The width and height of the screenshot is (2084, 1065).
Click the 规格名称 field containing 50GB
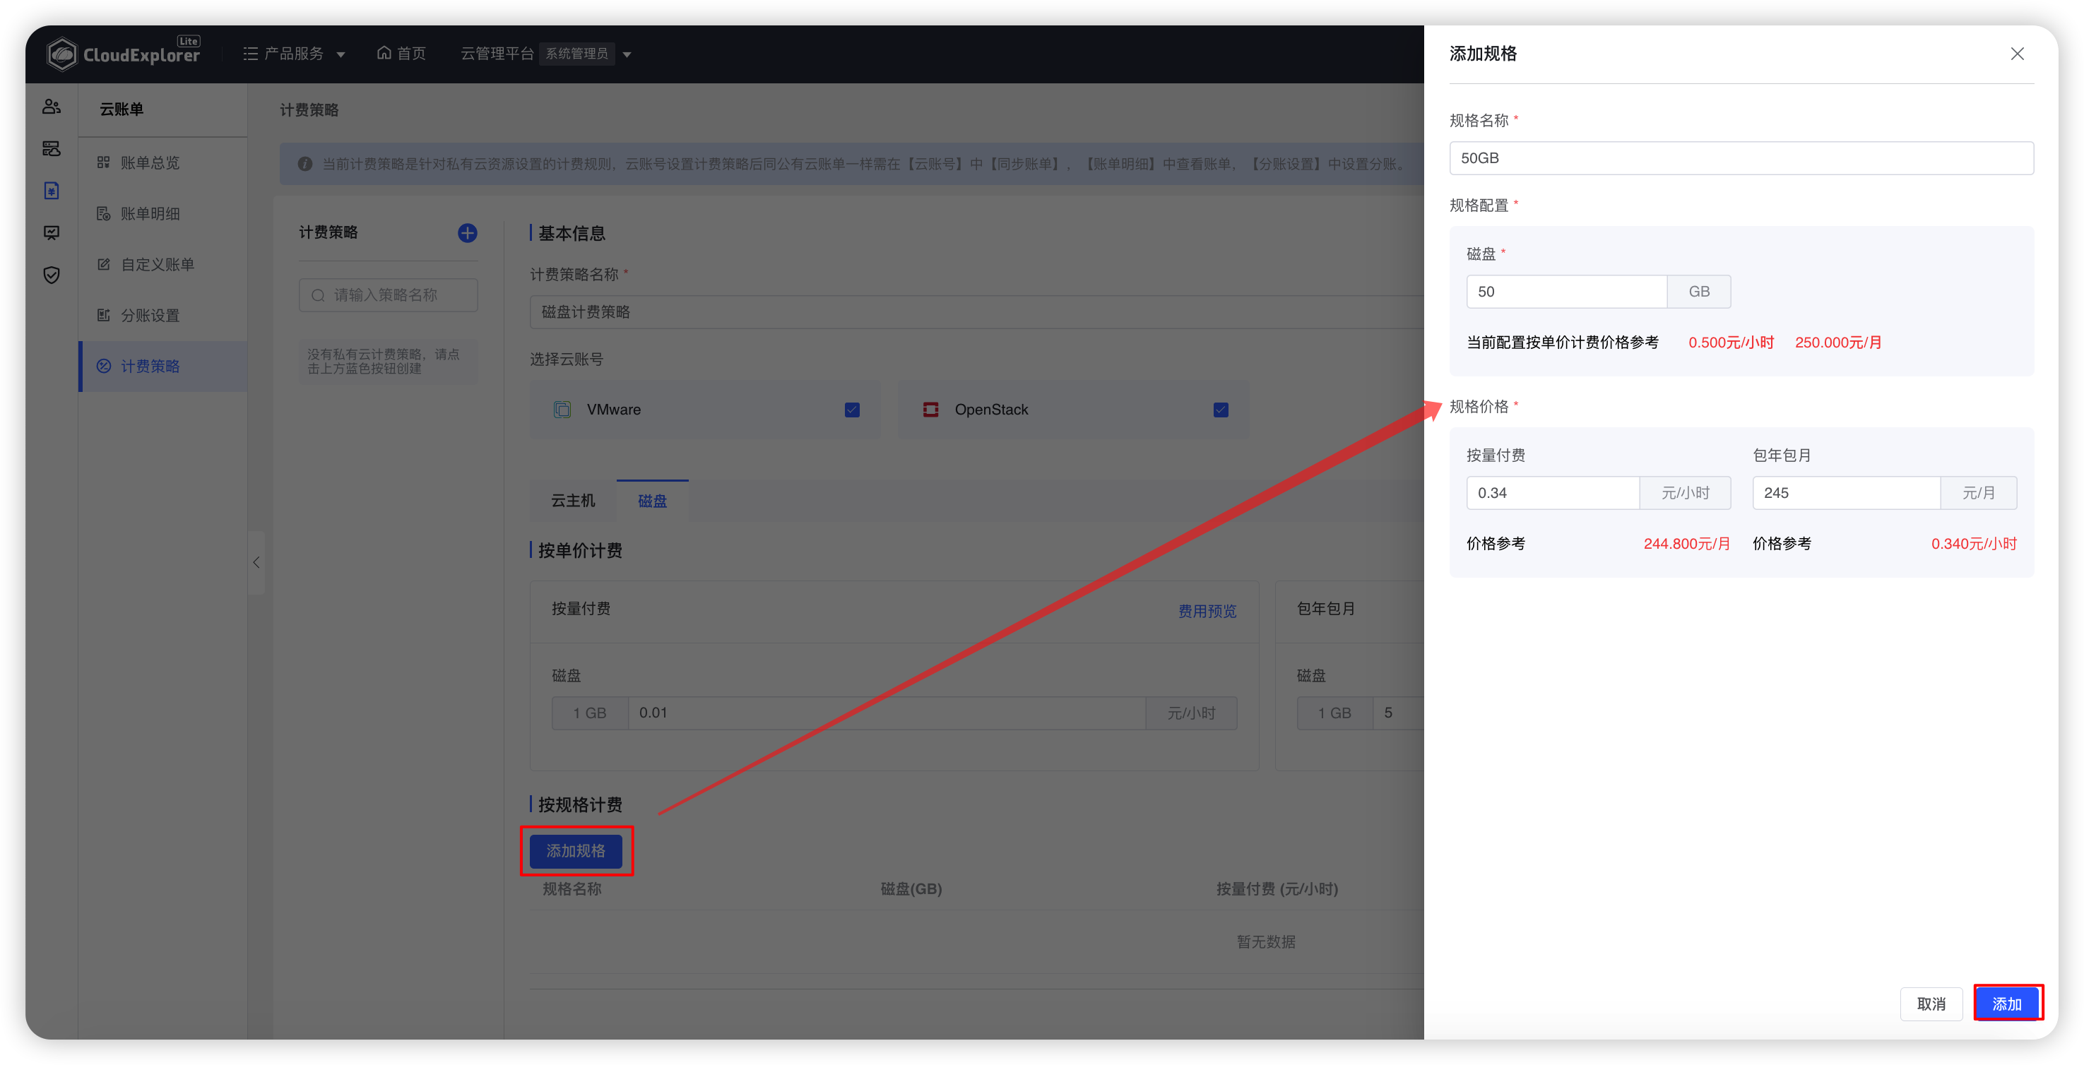(1741, 158)
